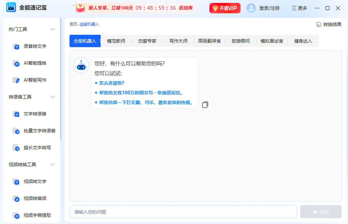Copy the robot greeting message
348x224 pixels.
(x=205, y=105)
